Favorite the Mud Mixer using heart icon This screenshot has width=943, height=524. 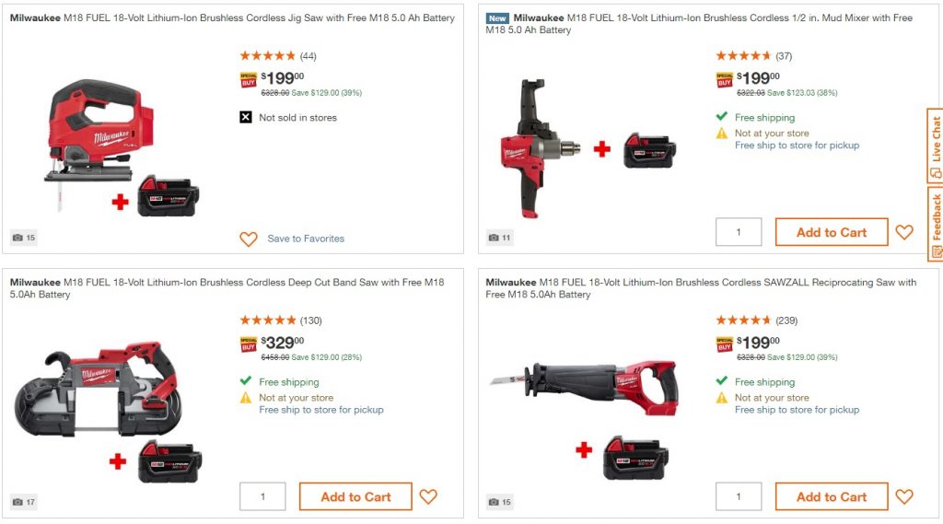[x=904, y=232]
